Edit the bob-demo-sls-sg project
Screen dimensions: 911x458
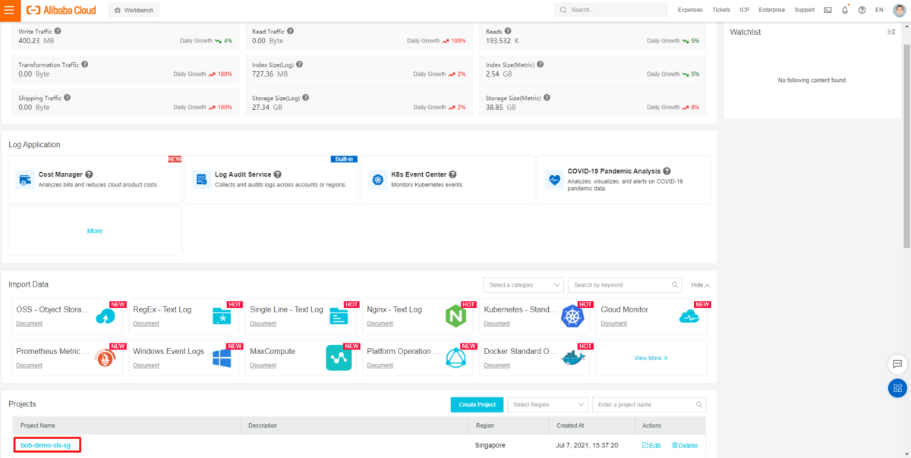[x=651, y=445]
